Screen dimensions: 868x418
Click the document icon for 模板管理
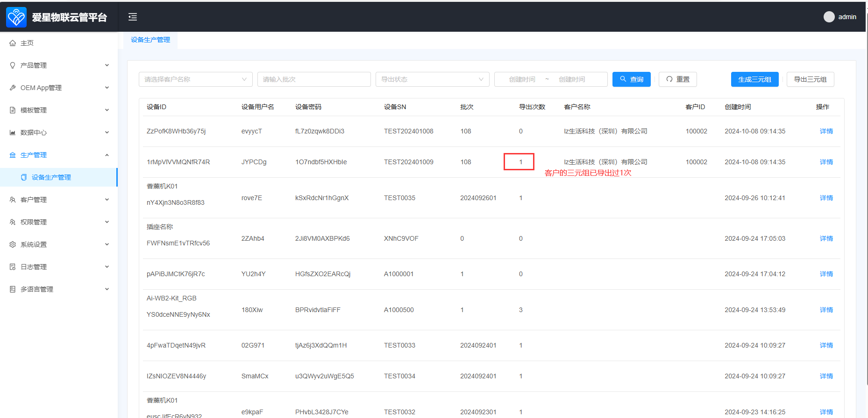click(13, 110)
